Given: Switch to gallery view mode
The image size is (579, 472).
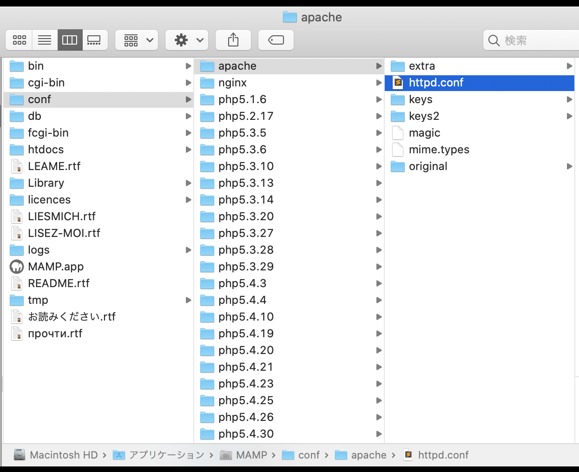Looking at the screenshot, I should [x=95, y=40].
